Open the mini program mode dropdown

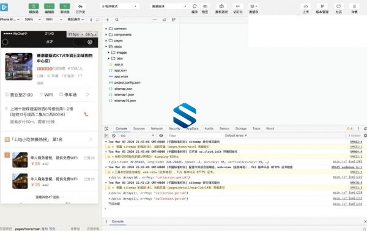point(119,6)
